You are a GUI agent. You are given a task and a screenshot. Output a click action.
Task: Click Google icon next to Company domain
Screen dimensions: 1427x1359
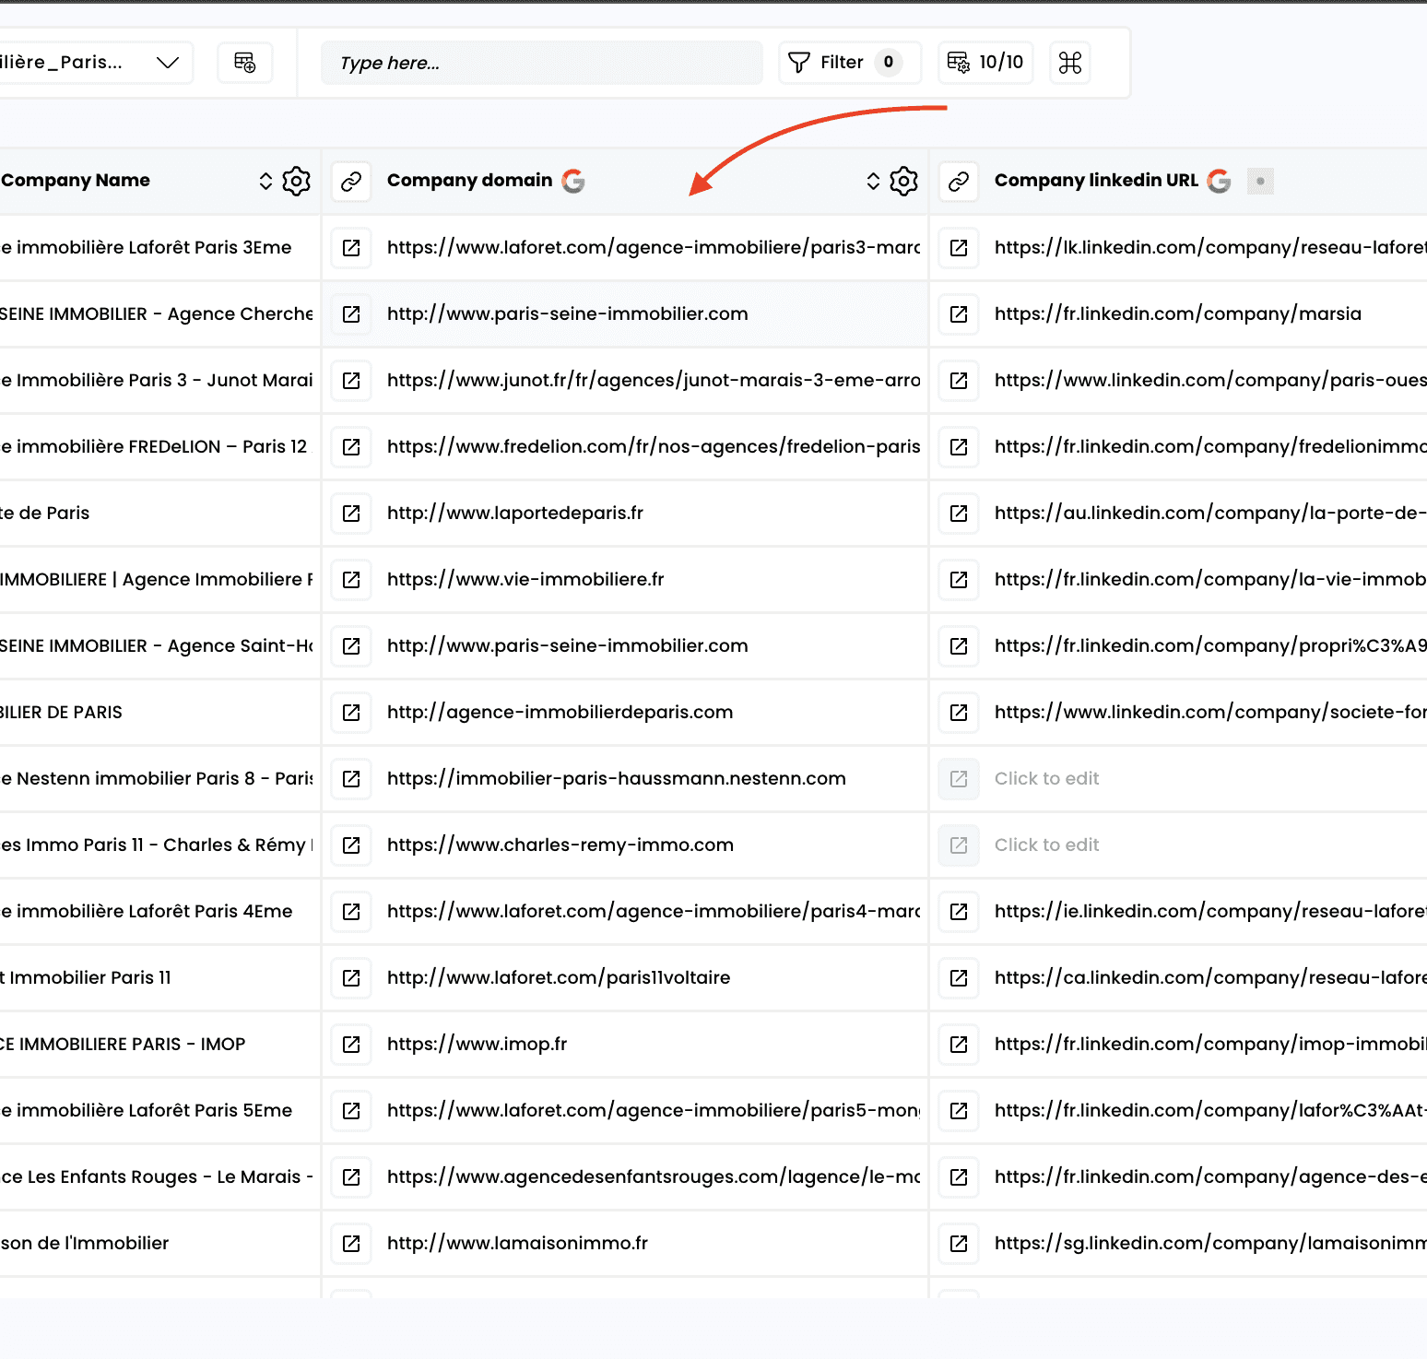pos(573,181)
